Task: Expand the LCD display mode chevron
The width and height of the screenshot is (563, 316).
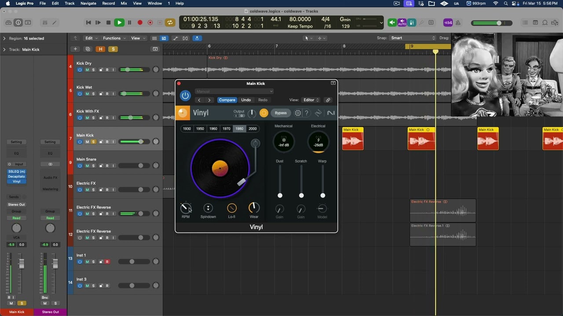Action: [x=381, y=22]
